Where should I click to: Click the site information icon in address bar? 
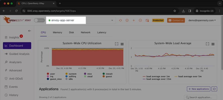click(24, 11)
